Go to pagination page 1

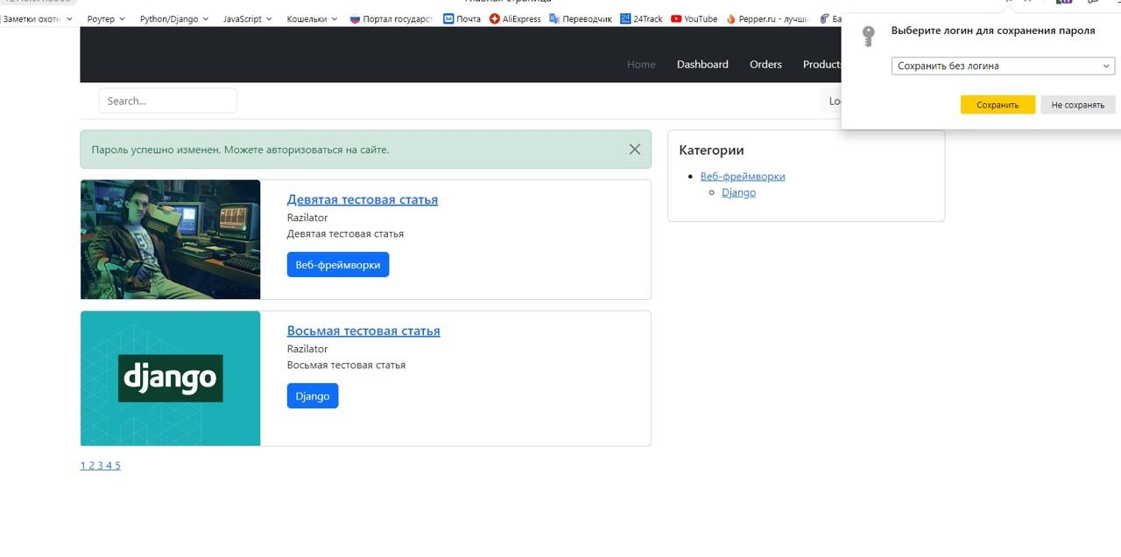coord(83,465)
